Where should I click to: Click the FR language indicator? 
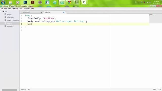coord(136,2)
